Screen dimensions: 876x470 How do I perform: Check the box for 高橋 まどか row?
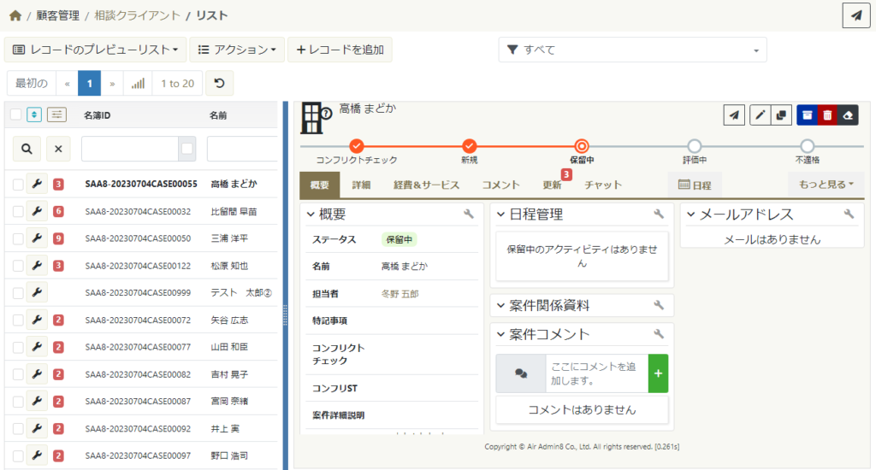click(18, 184)
